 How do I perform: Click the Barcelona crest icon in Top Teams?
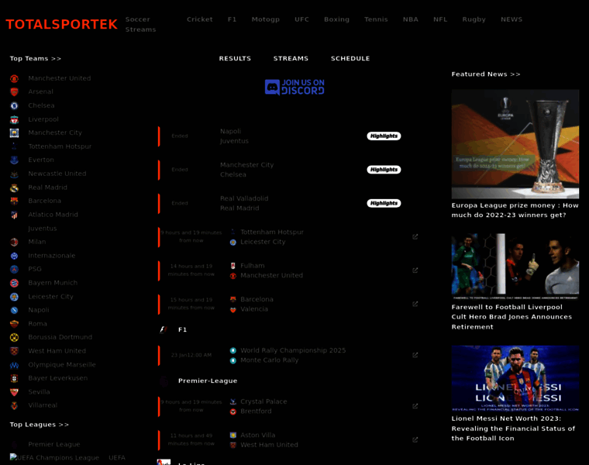tap(14, 201)
